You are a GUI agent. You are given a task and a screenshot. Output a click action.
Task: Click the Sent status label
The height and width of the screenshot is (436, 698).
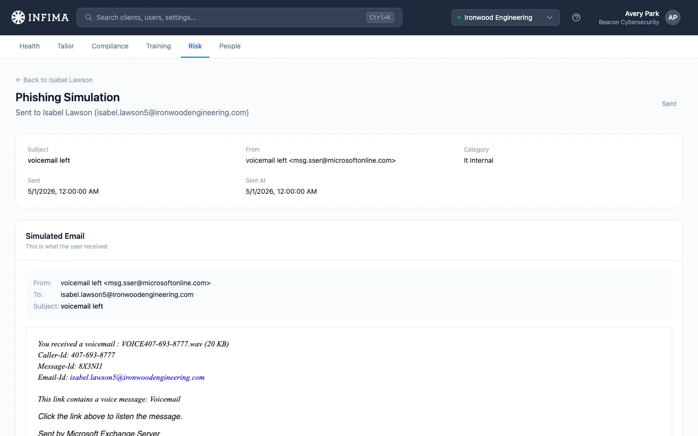669,104
